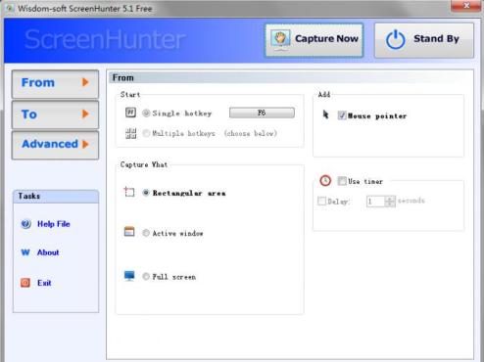
Task: Click orange arrow beside Advanced
Action: click(x=85, y=144)
